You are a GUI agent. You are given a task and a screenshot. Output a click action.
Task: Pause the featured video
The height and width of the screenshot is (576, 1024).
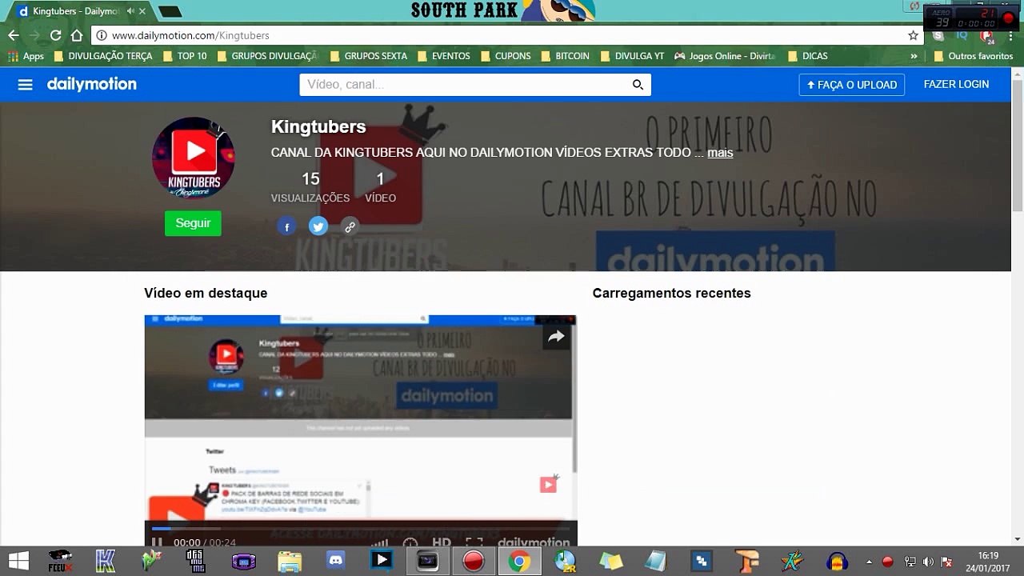click(x=157, y=543)
